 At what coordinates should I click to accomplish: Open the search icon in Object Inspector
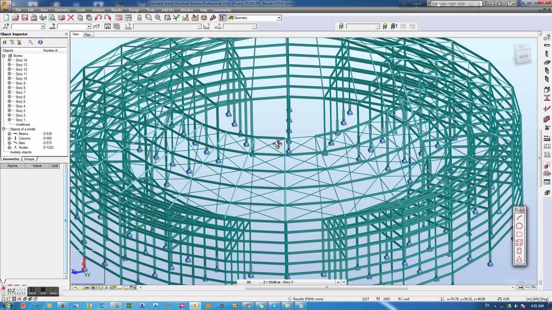(30, 42)
